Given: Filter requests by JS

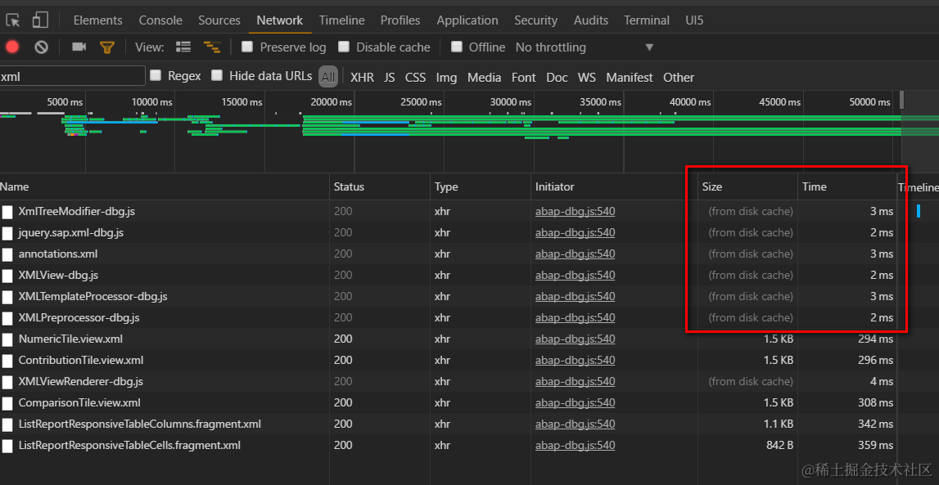Looking at the screenshot, I should point(390,77).
